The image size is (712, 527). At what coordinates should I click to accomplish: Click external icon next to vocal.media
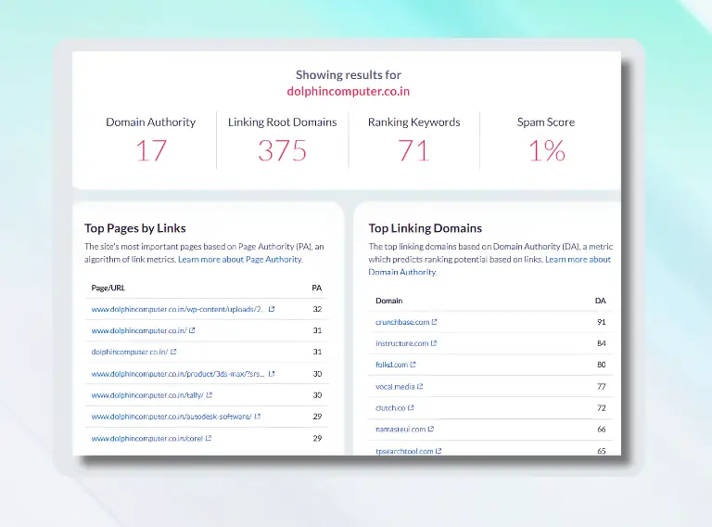[420, 386]
